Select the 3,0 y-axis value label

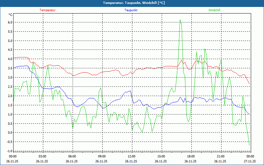coord(10,78)
